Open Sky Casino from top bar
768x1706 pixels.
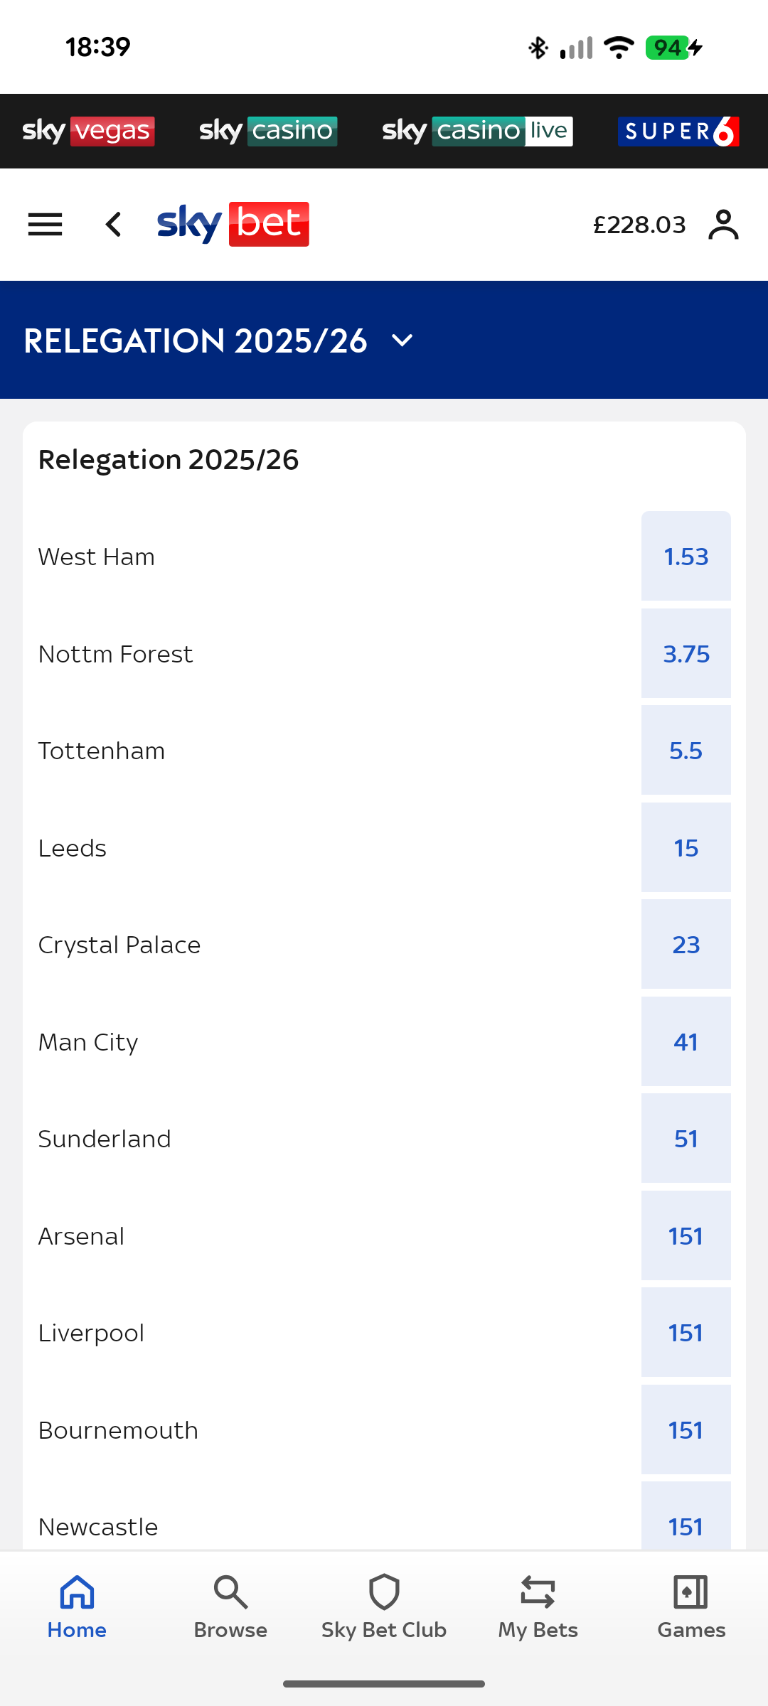point(268,132)
